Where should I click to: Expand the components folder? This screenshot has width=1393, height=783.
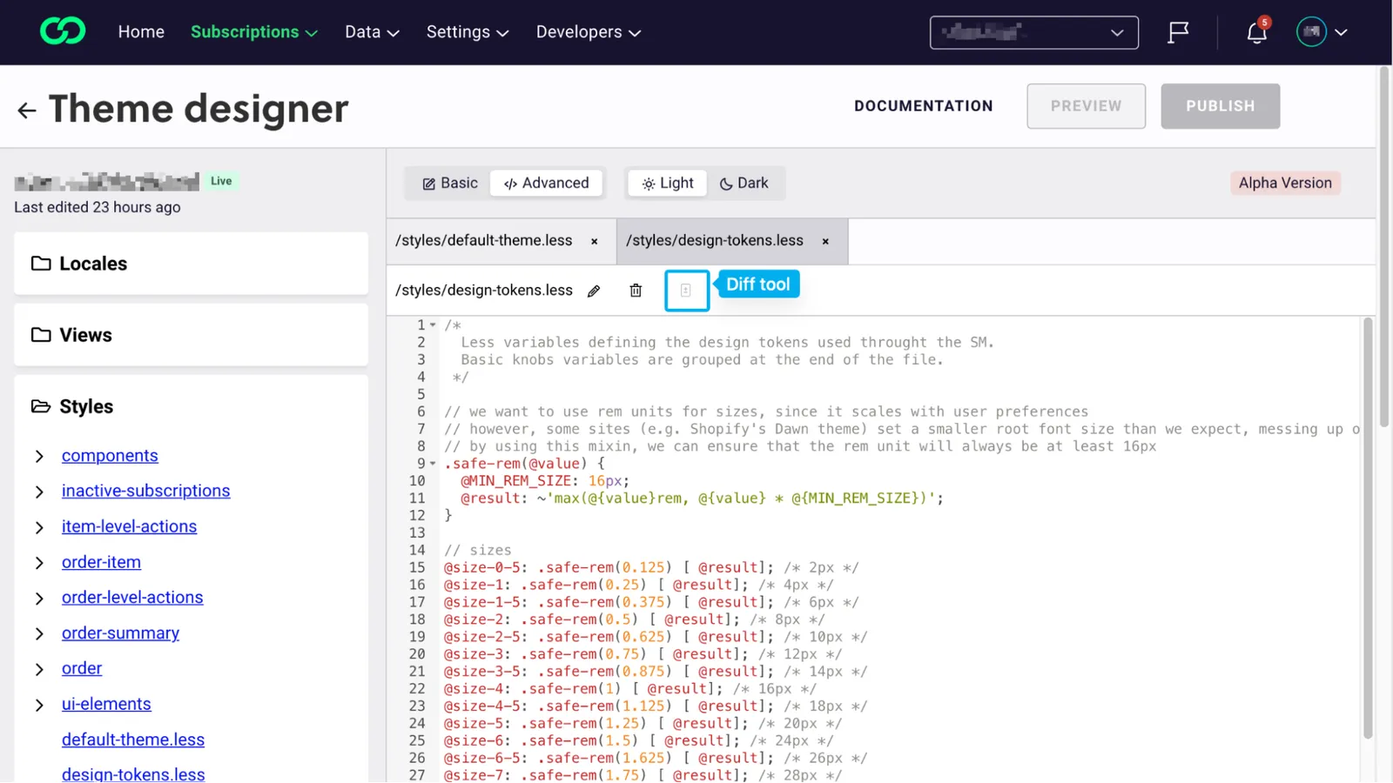[x=39, y=456]
